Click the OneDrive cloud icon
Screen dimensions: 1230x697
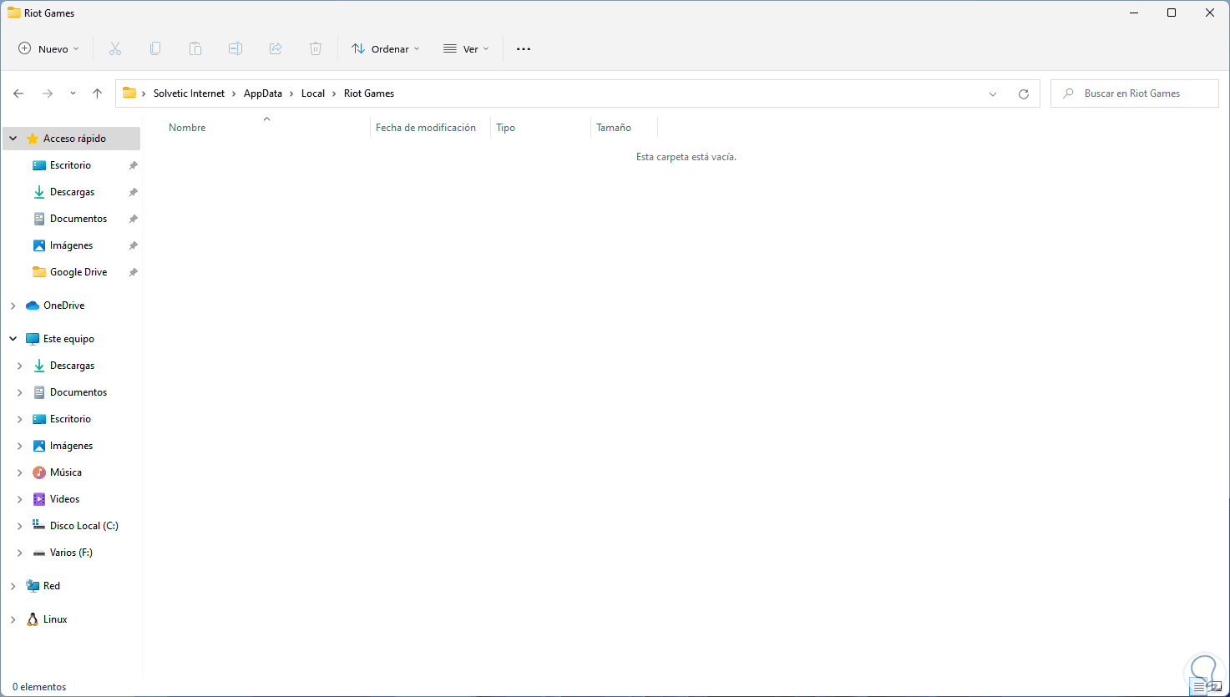pyautogui.click(x=33, y=306)
